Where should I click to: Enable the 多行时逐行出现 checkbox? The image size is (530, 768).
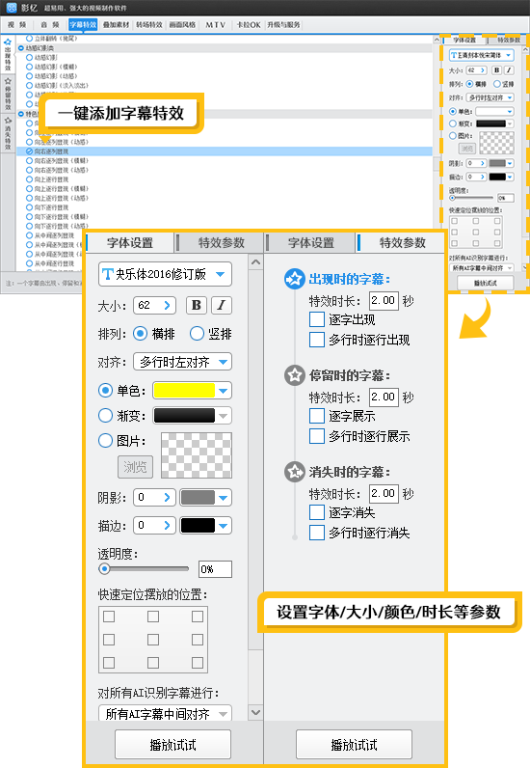coord(317,340)
